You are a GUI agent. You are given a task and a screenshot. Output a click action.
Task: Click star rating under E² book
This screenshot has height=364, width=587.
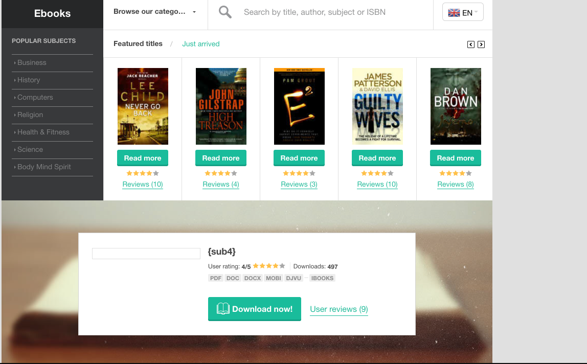click(299, 173)
